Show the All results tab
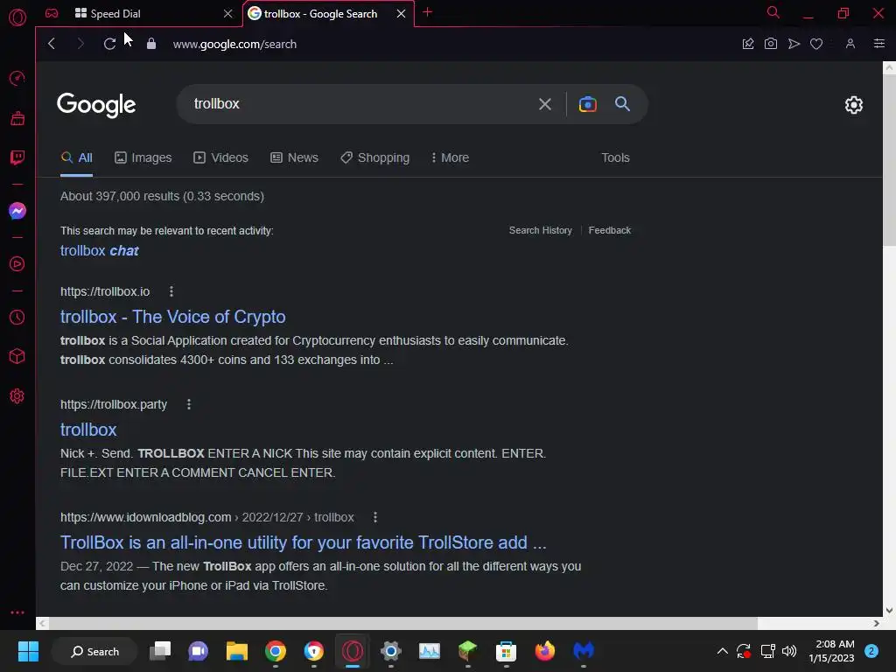Viewport: 896px width, 672px height. 77,157
